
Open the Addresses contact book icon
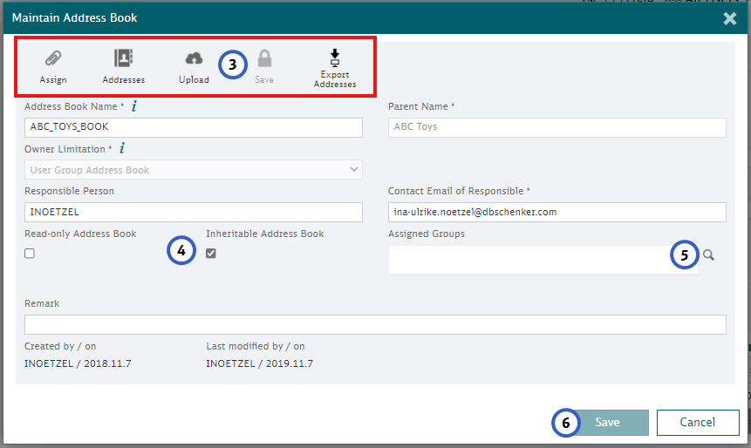[x=123, y=58]
